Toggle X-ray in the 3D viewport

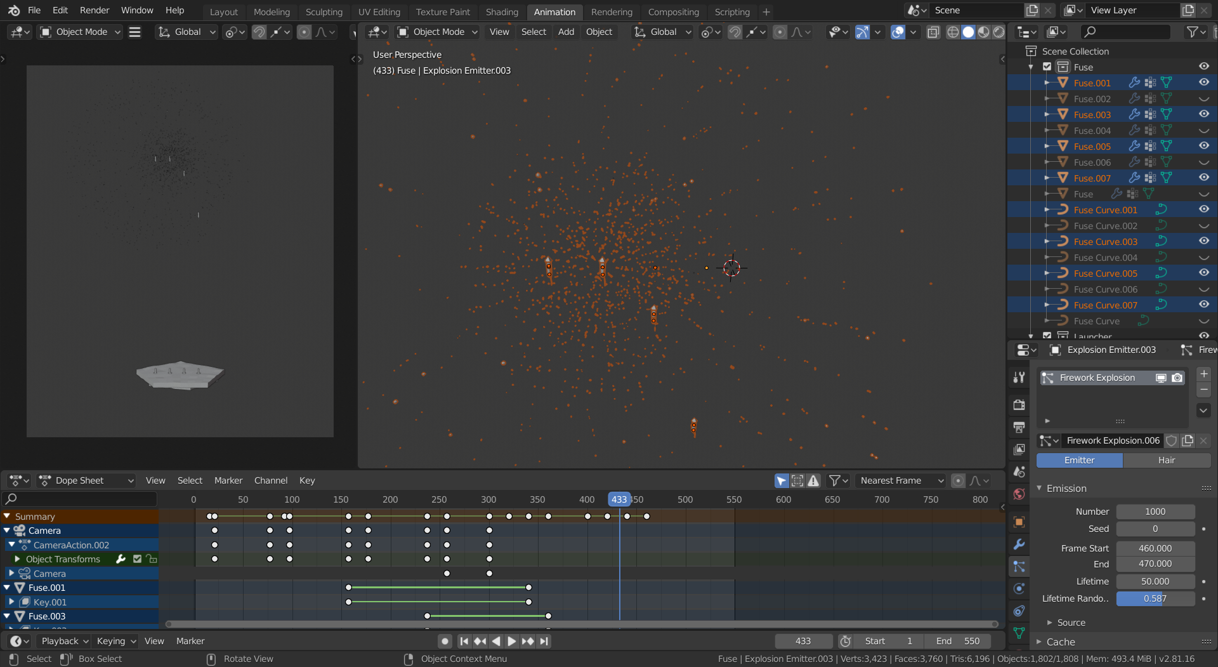click(x=933, y=32)
